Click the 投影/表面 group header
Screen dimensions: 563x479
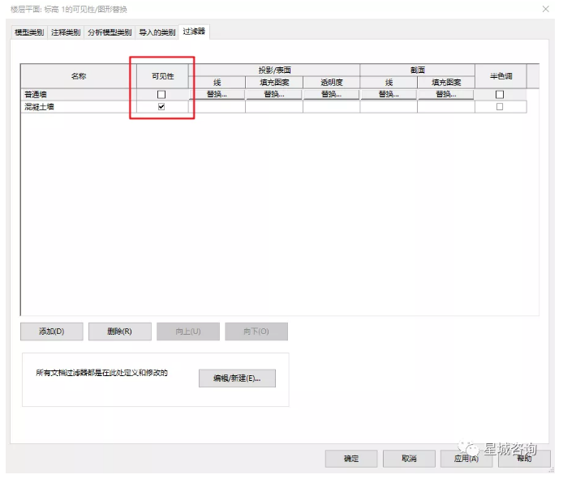tap(274, 70)
